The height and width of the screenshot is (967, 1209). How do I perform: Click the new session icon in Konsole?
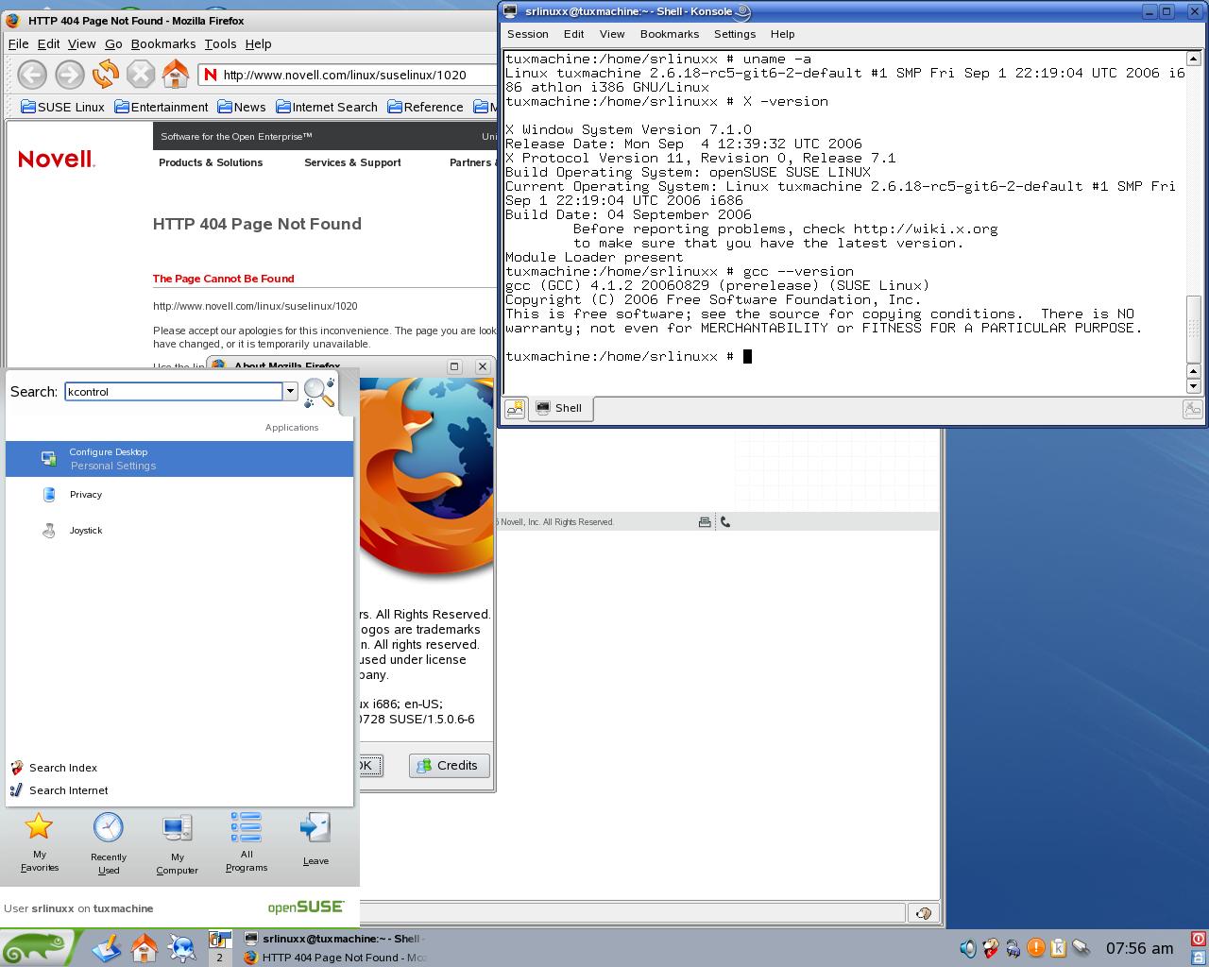(516, 408)
